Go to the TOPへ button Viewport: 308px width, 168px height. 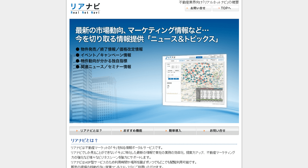[226, 8]
